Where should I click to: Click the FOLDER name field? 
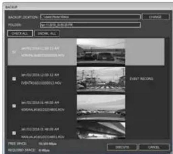(90, 25)
